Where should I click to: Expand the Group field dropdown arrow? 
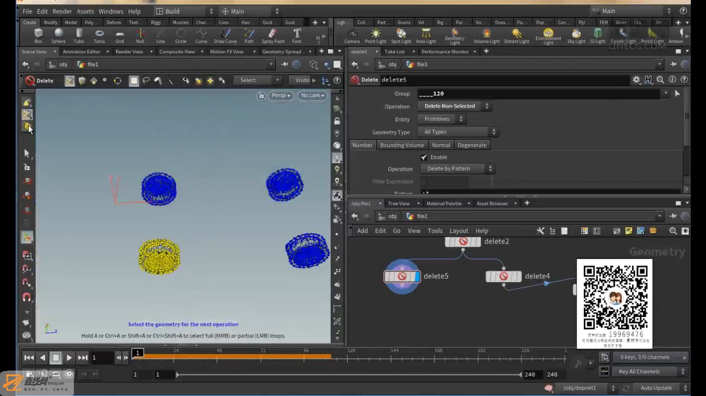[x=666, y=94]
